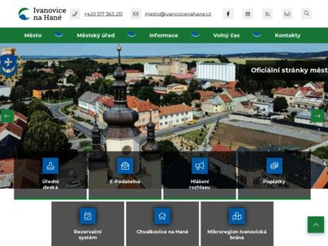Open the Město menu
The width and height of the screenshot is (328, 246).
click(x=33, y=35)
